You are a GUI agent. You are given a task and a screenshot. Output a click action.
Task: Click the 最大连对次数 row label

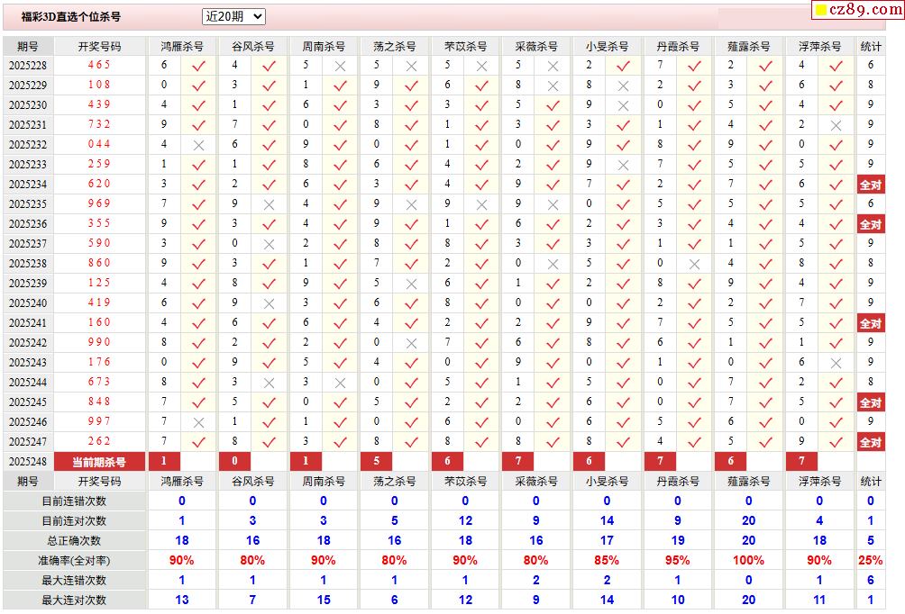point(74,600)
